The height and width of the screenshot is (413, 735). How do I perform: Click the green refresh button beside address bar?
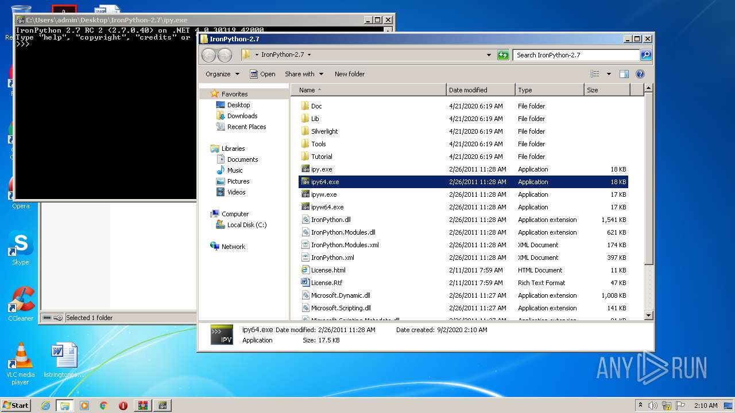[503, 55]
